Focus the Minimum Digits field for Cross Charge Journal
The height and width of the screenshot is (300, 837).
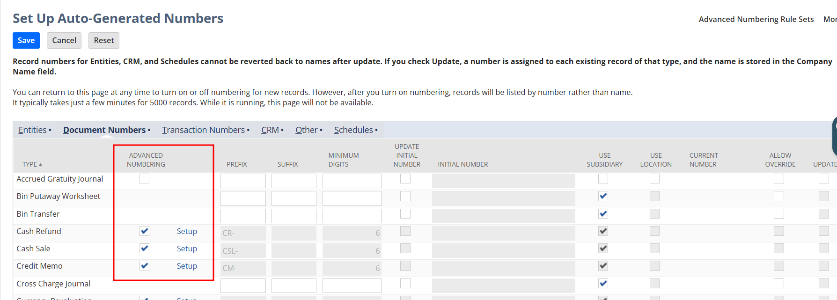coord(352,285)
